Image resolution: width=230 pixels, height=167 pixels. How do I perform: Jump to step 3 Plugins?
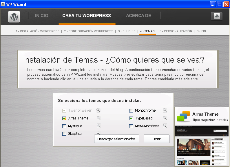(127, 31)
